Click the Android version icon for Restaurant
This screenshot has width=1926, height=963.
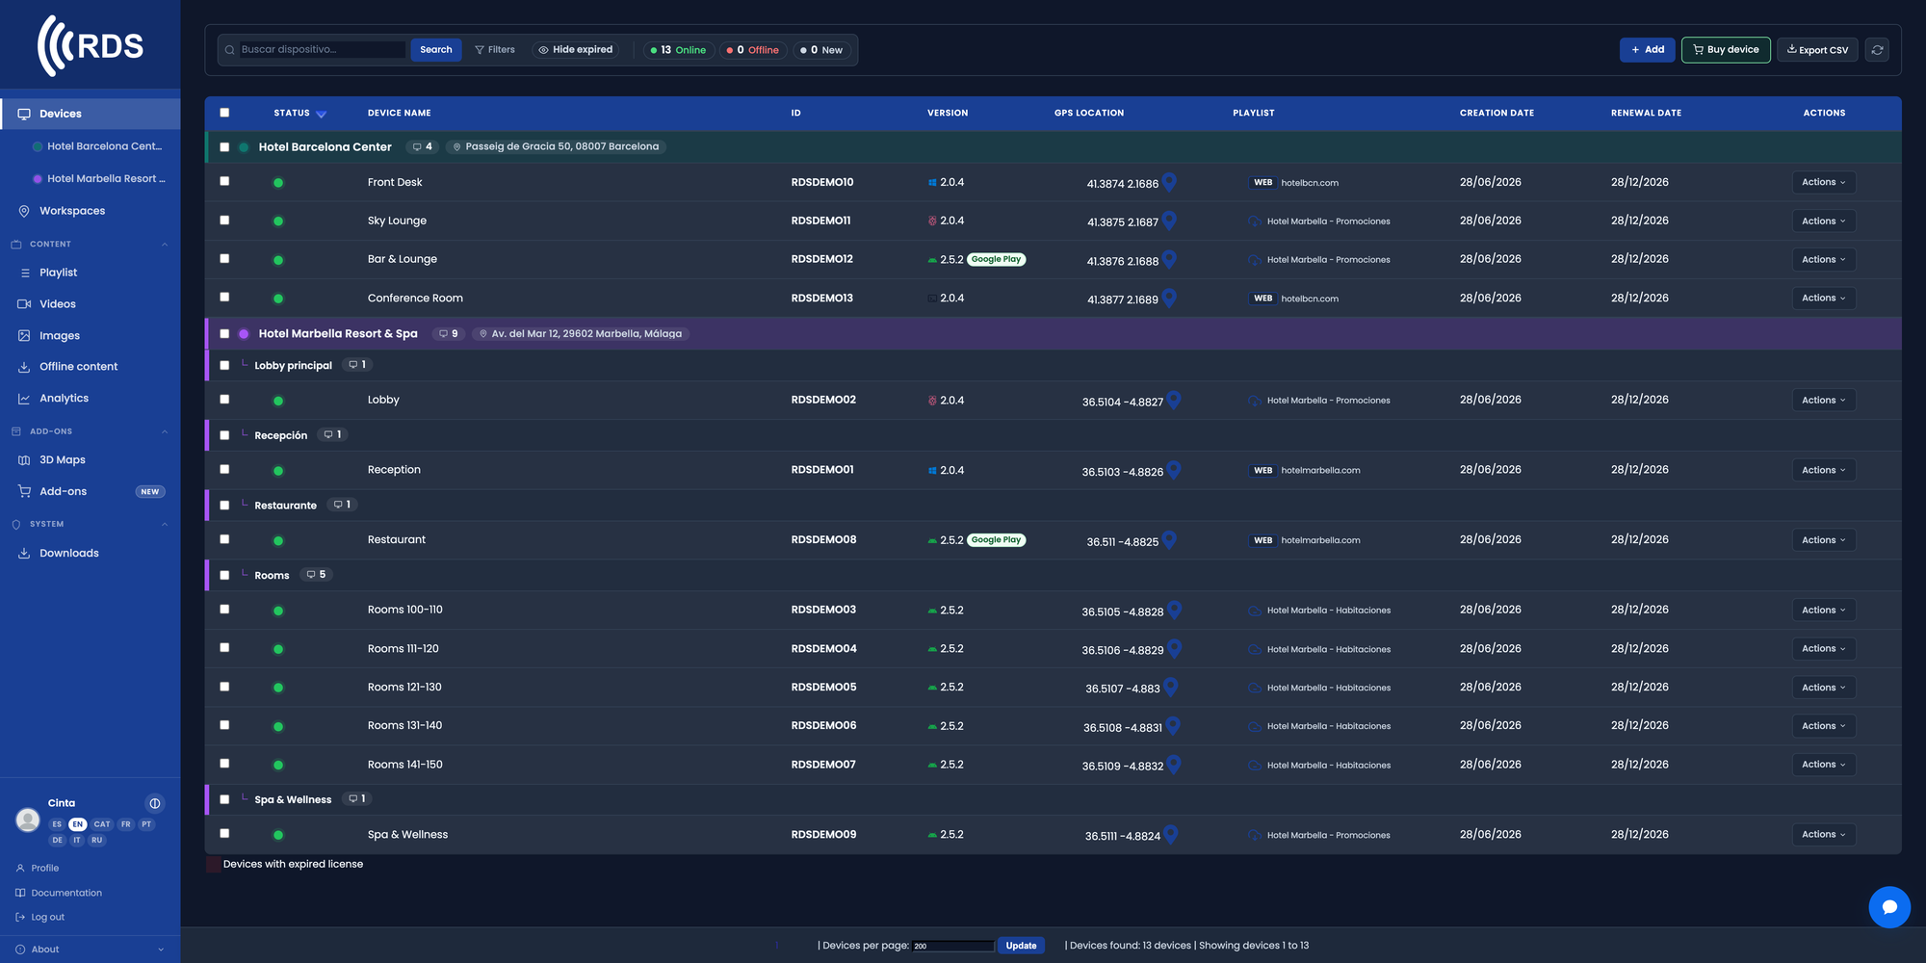[x=932, y=541]
